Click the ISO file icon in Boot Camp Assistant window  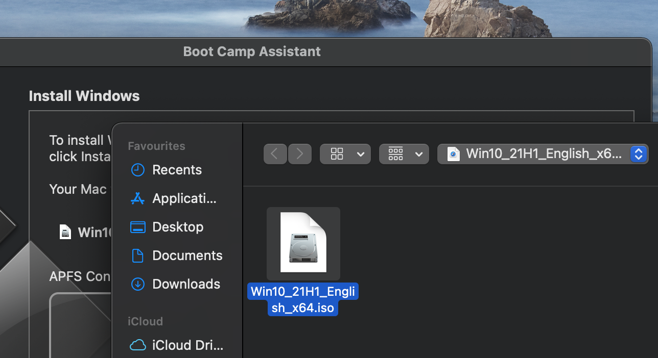(x=65, y=233)
